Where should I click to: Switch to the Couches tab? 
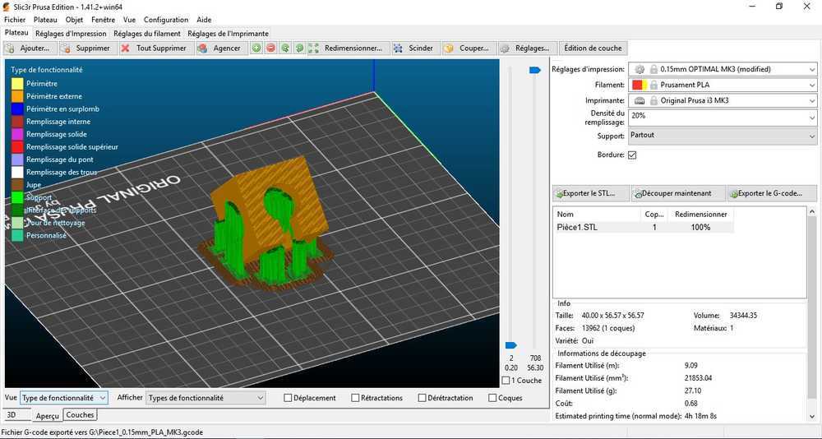coord(81,415)
